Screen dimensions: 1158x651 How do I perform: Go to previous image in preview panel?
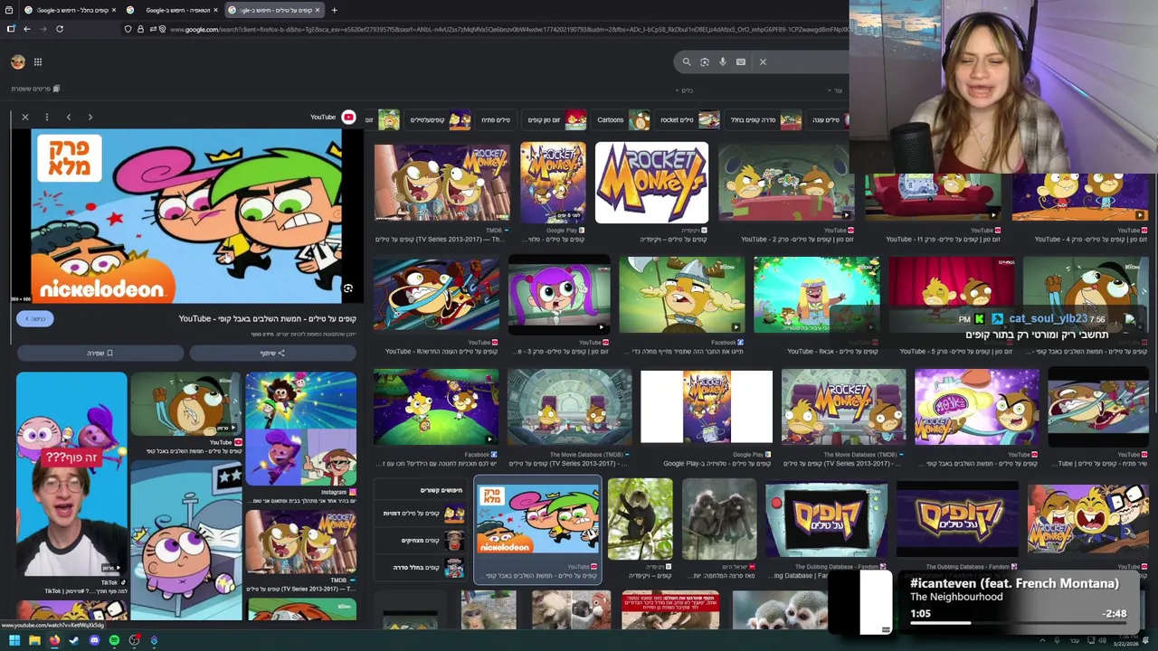pos(69,117)
